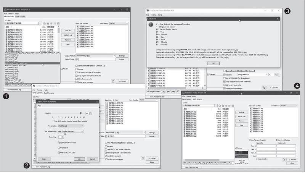Viewport: 305px width, 173px height.
Task: Open the Color Subsampling dropdown
Action: (x=71, y=131)
